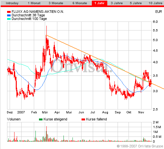This screenshot has height=149, width=164.
Task: Click the 6.0 price axis label
Action: [x=155, y=22]
